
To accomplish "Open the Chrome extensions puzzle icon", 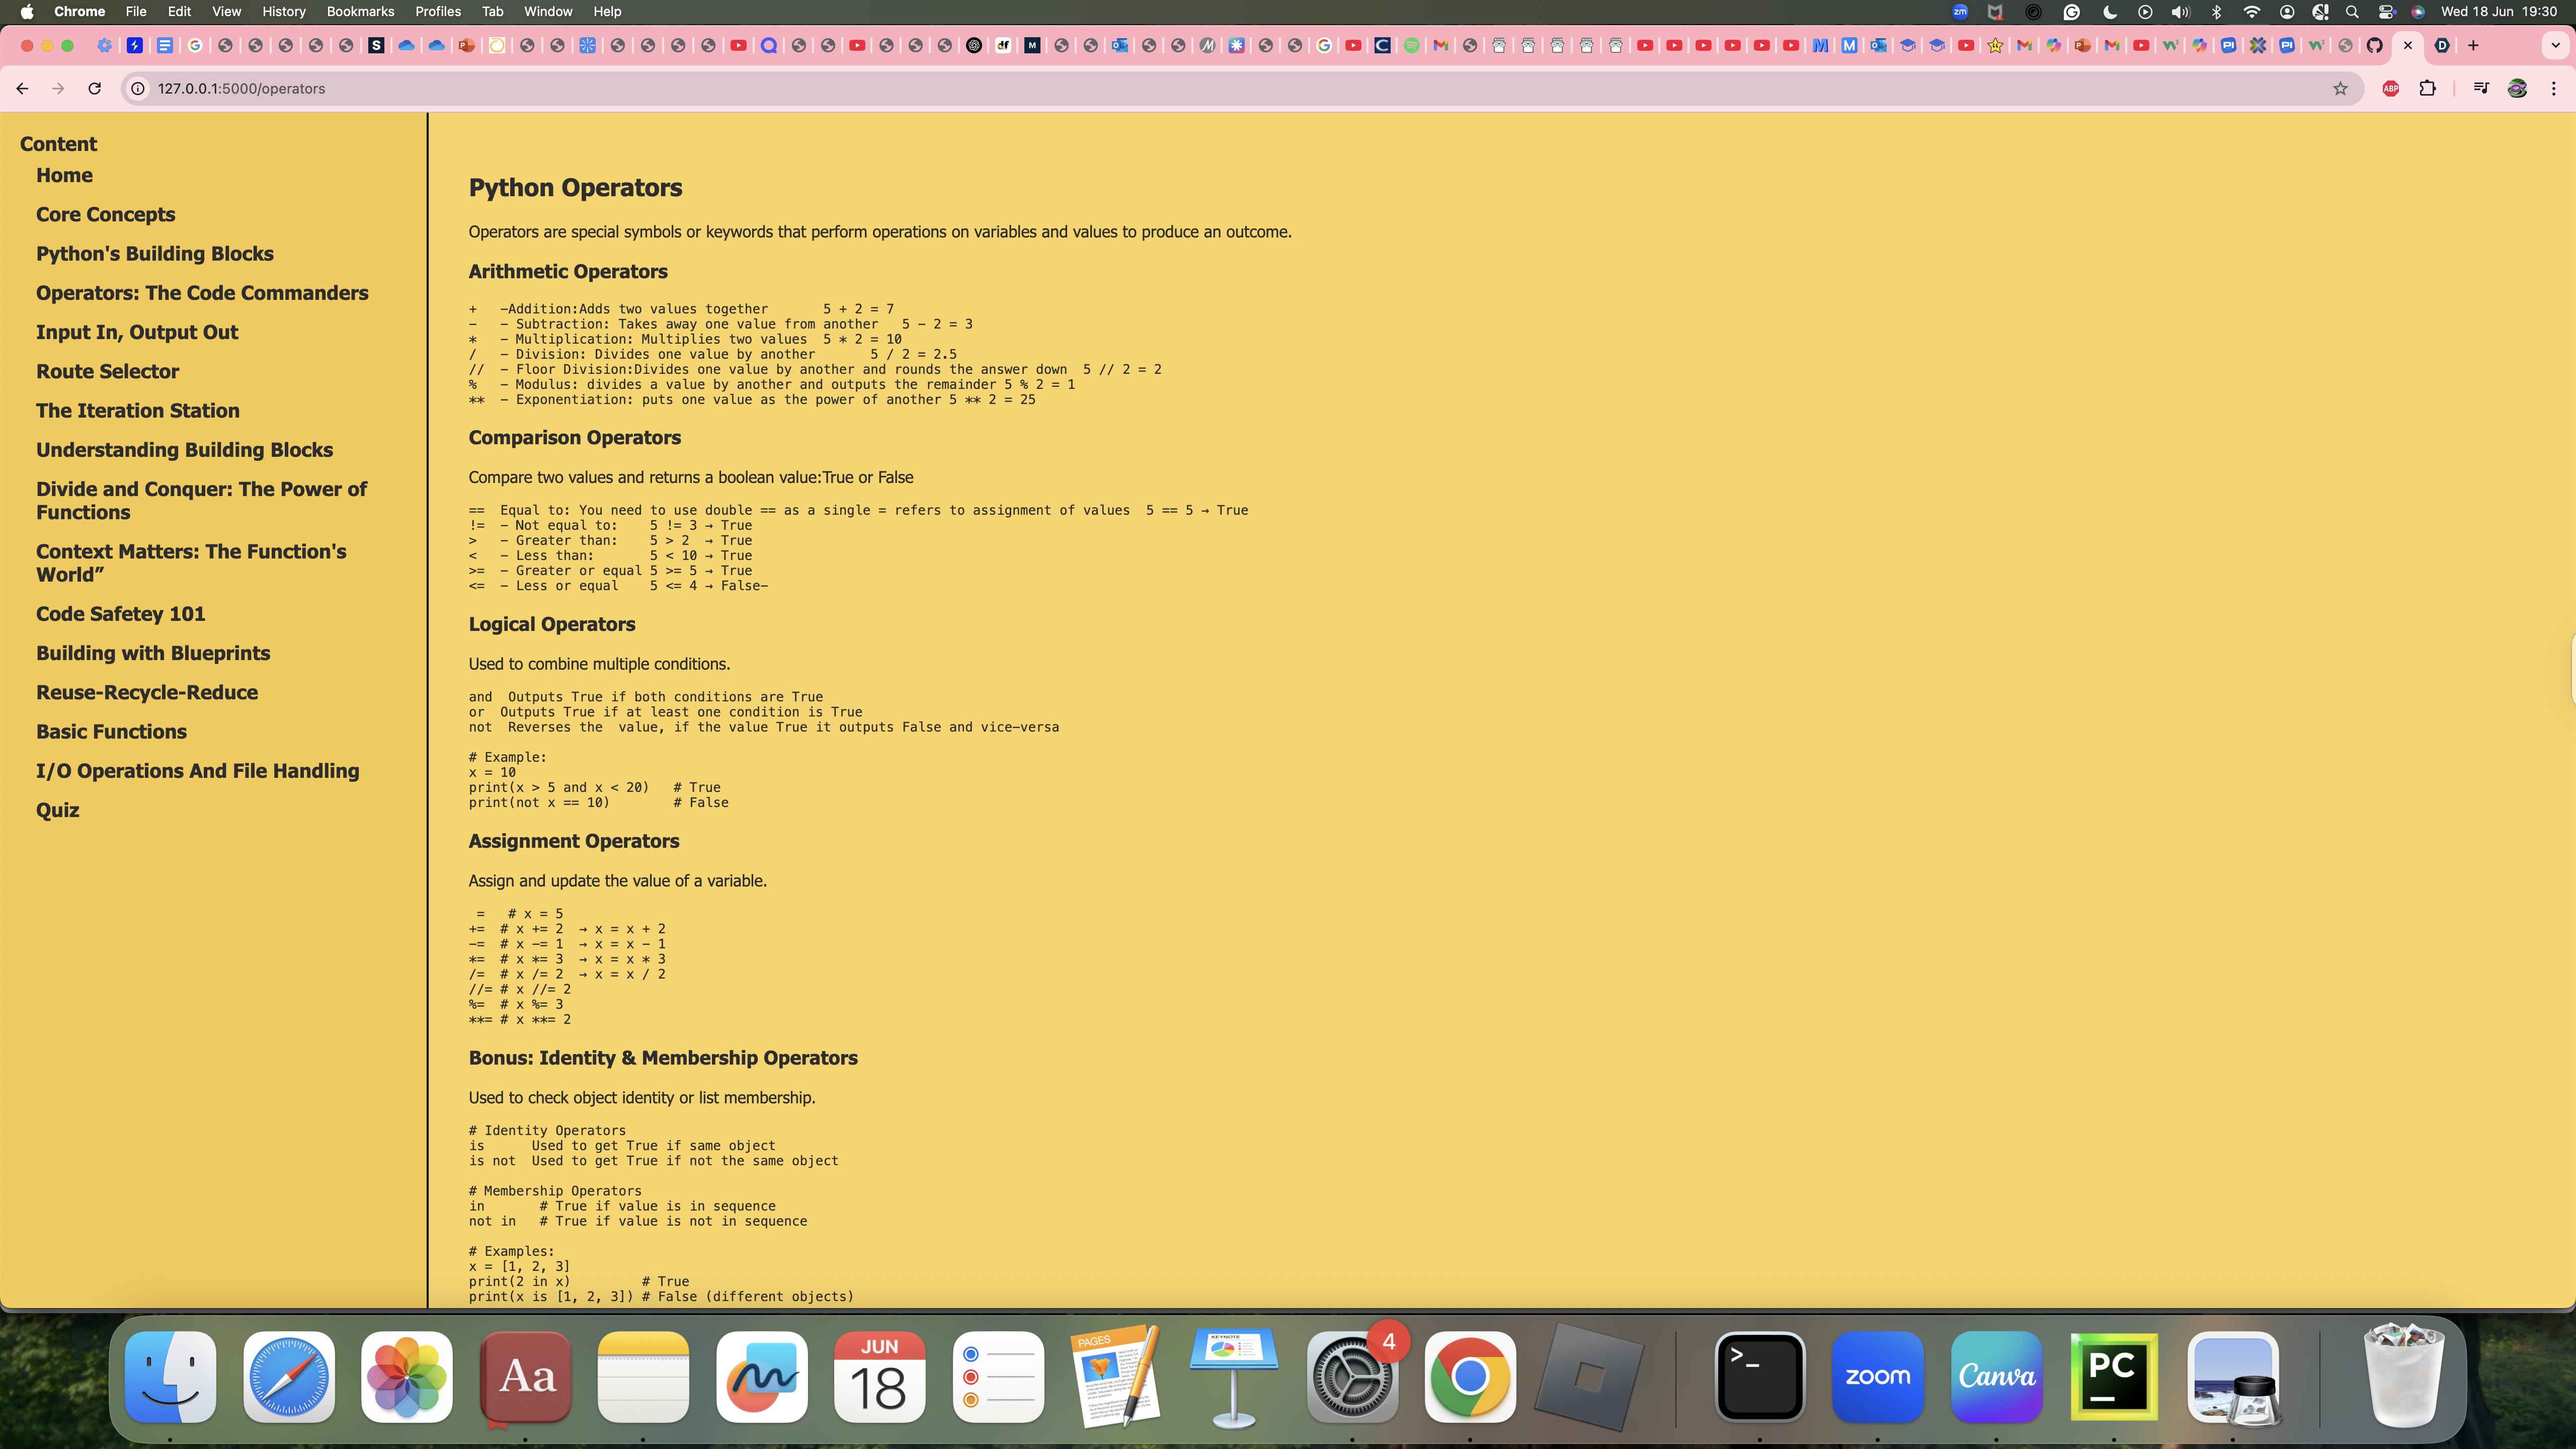I will pos(2427,88).
